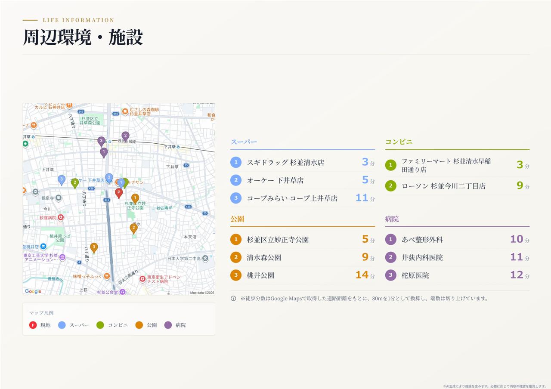
Task: Click the orange 公園 legend swatch
Action: pos(139,325)
